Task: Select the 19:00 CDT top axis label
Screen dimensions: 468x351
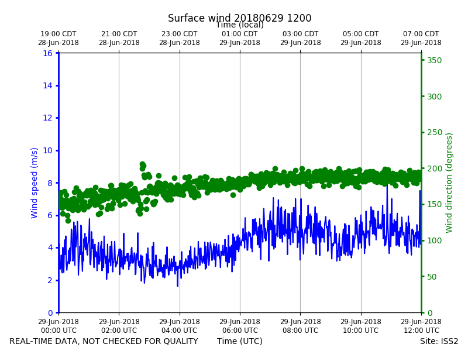Action: 58,38
